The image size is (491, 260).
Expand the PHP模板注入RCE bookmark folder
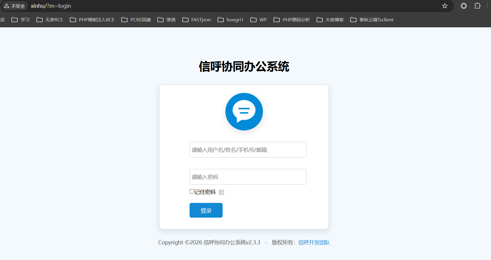click(92, 20)
